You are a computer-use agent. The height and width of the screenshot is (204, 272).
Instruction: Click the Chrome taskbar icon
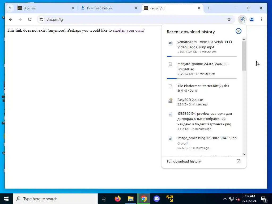pos(144,199)
